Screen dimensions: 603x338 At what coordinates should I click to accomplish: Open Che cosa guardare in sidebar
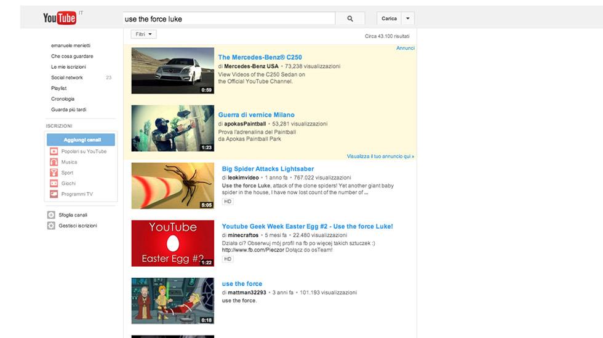point(71,56)
